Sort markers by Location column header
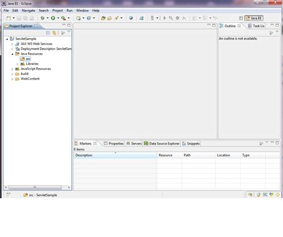The image size is (283, 237). [x=227, y=155]
